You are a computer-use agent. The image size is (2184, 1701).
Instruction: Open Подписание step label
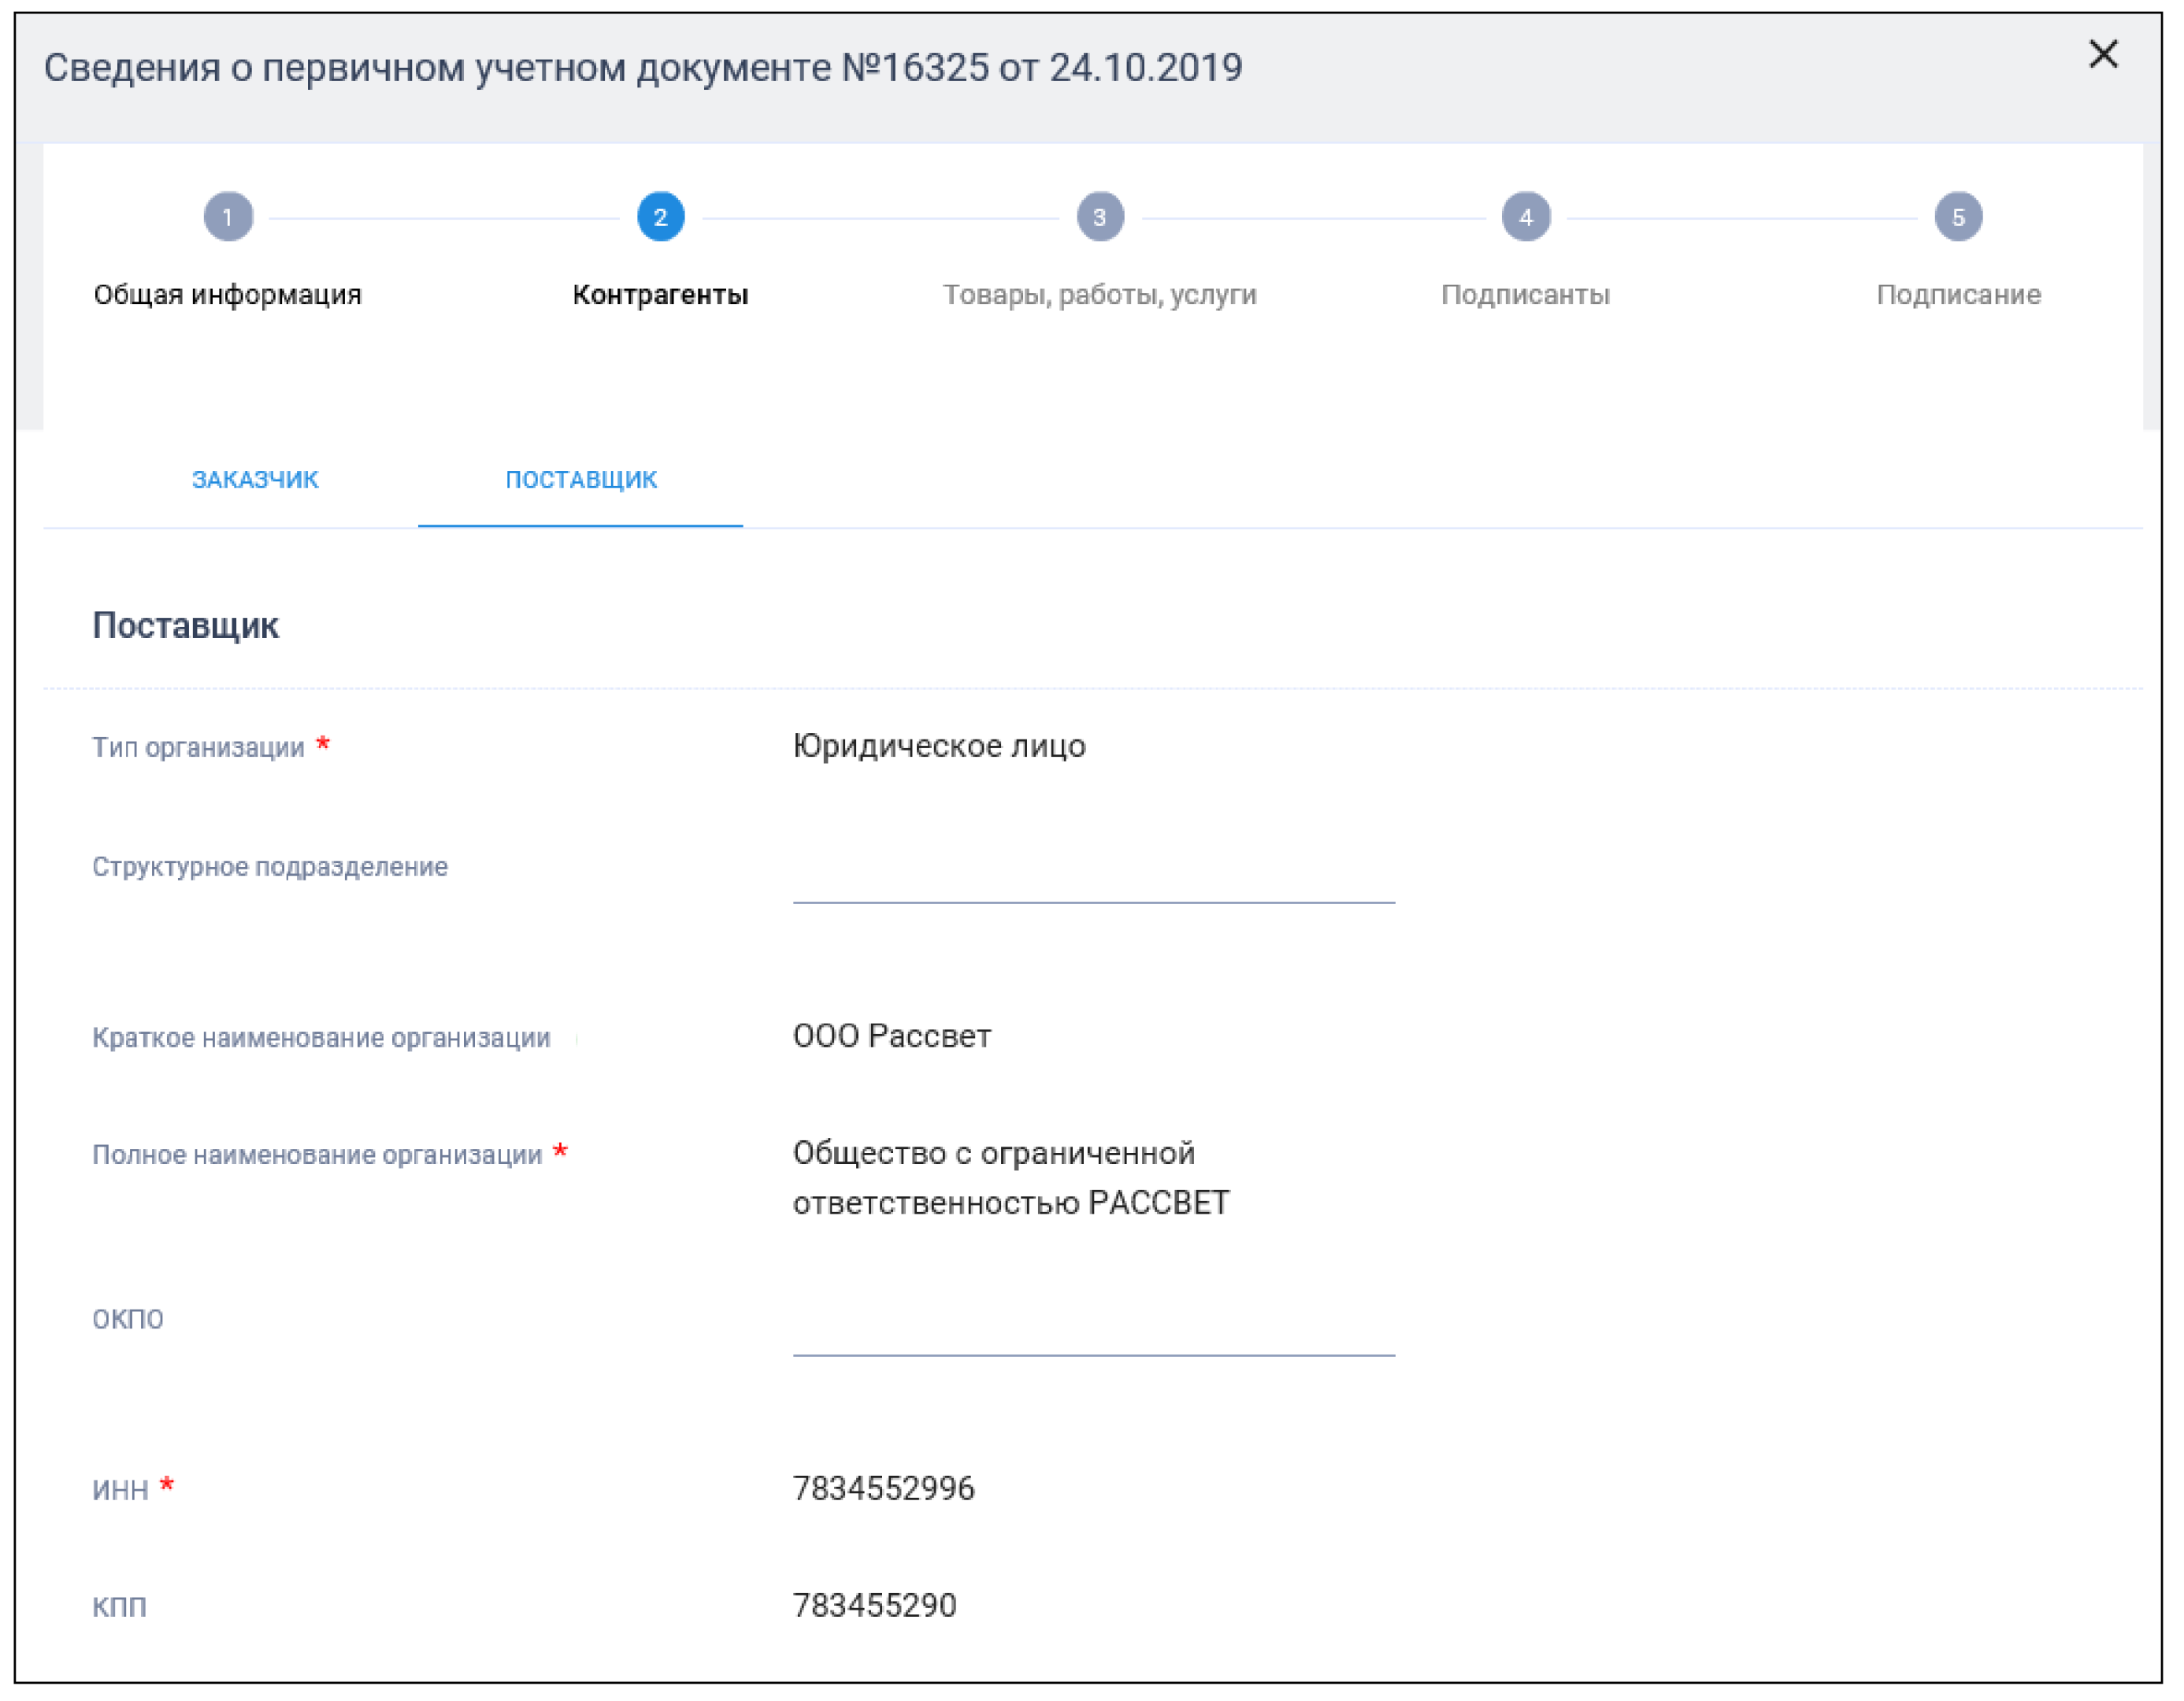pyautogui.click(x=1957, y=295)
